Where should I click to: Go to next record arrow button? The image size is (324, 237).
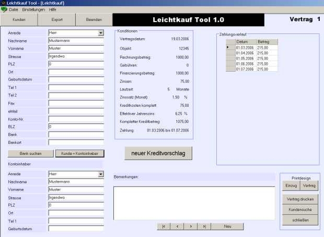(x=191, y=227)
